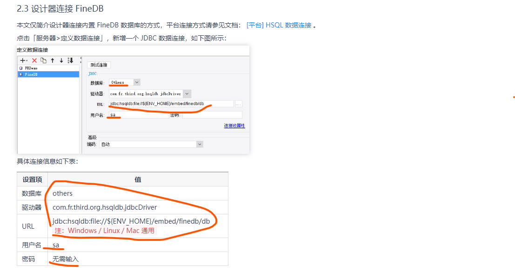
Task: Click the 用户名 row label in the table
Action: 32,245
